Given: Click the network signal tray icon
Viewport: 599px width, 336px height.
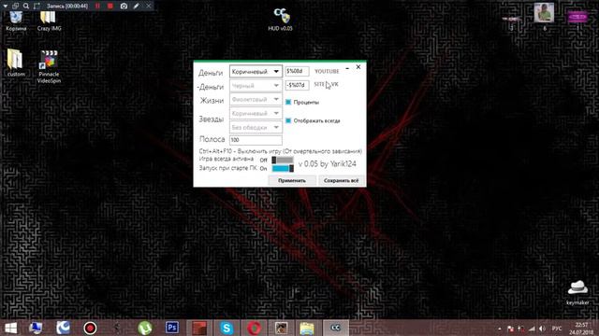Looking at the screenshot, I should (x=532, y=329).
